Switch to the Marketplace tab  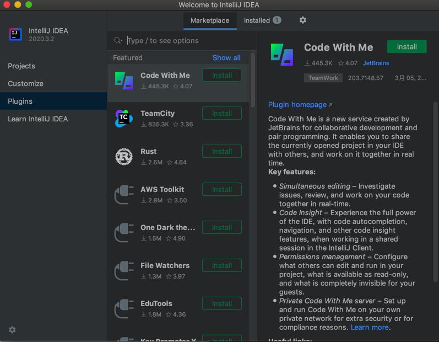tap(210, 20)
